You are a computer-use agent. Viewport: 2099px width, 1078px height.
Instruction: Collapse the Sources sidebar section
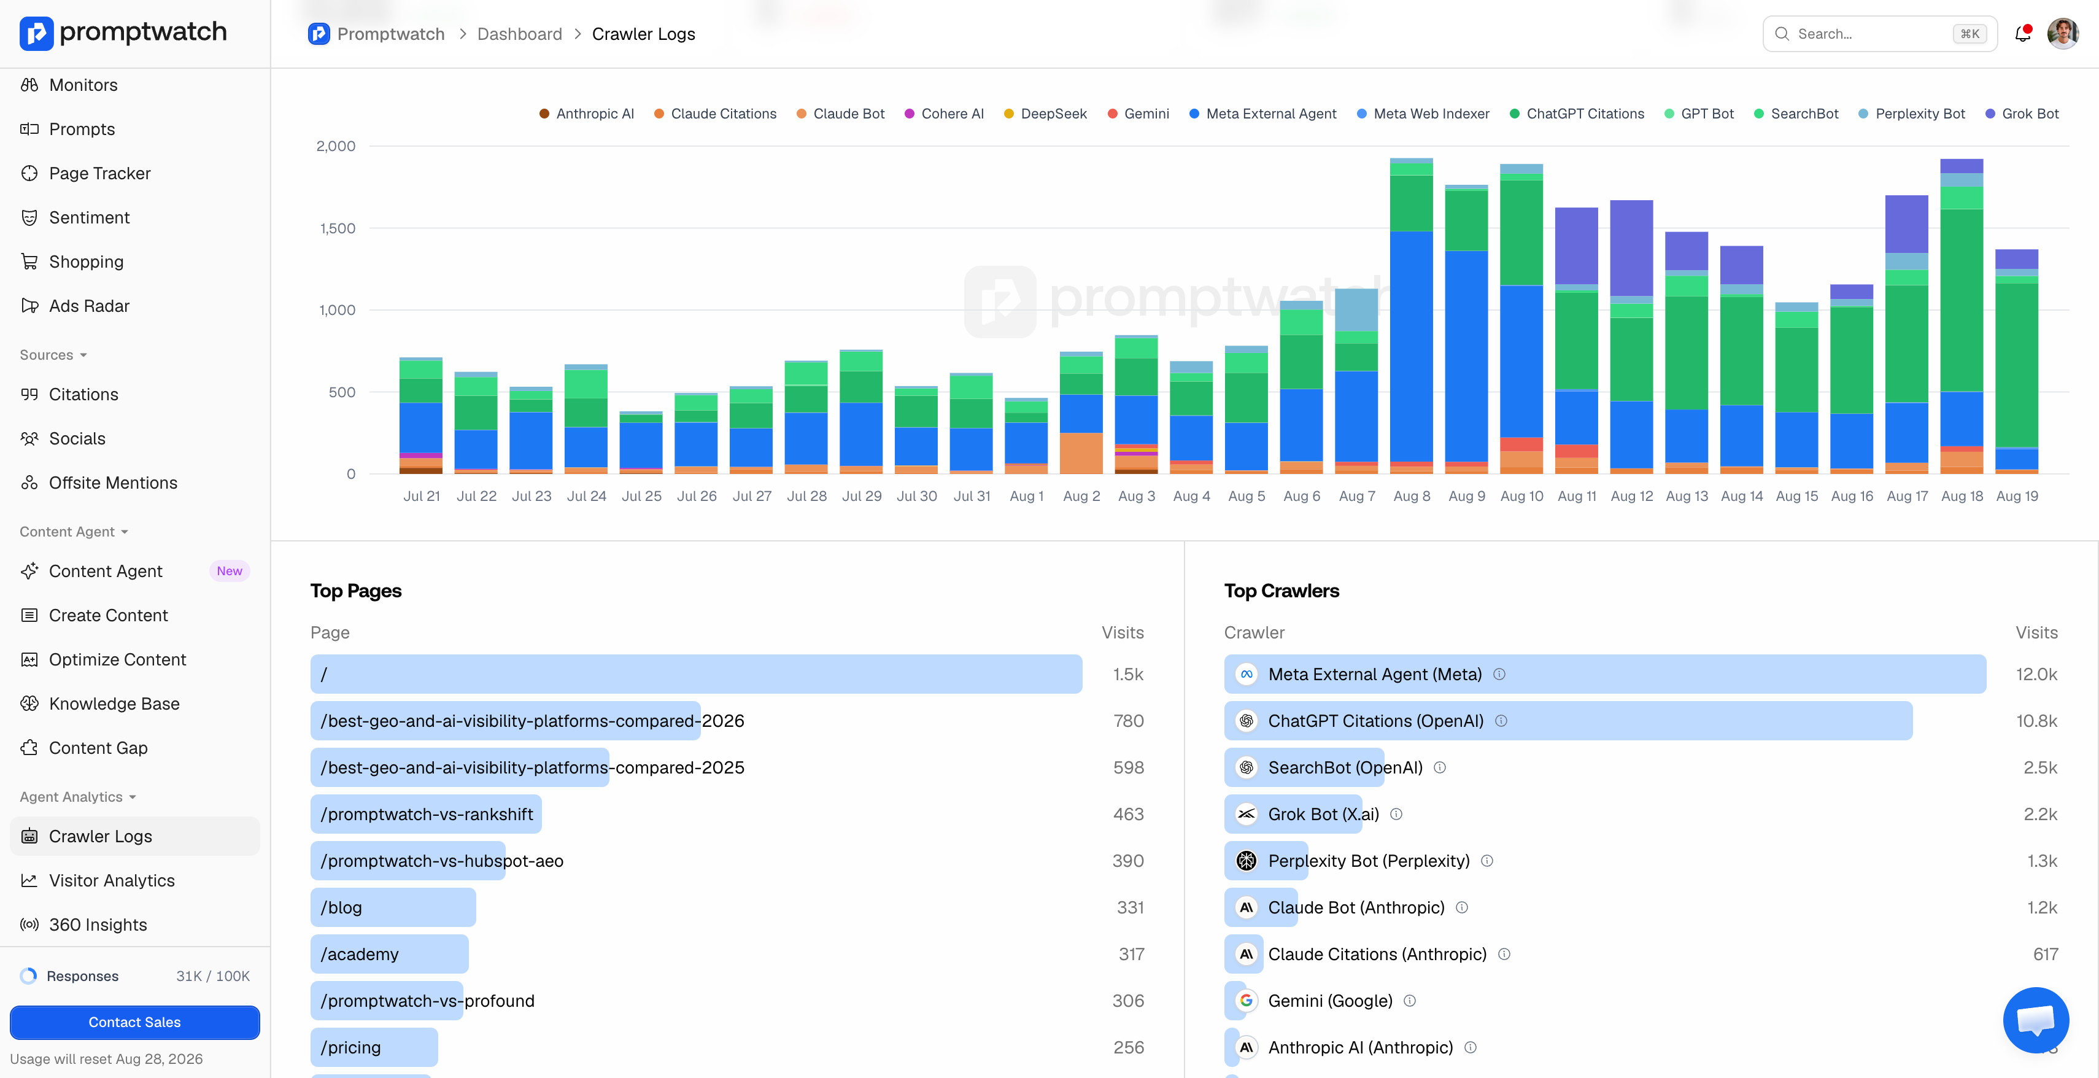coord(53,354)
